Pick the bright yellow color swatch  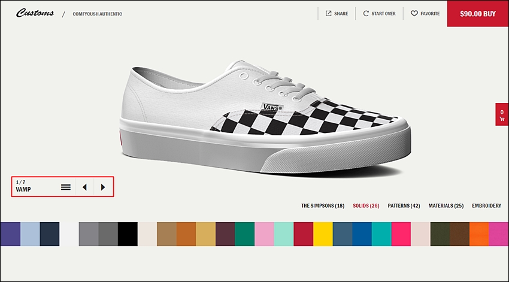(323, 234)
